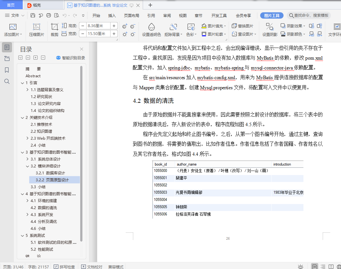
Task: Collapse '3.2 模块详细设计' node
Action: tap(27, 166)
